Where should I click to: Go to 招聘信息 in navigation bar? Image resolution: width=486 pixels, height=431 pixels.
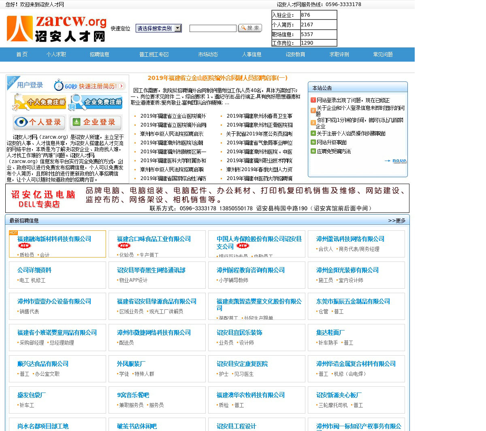pyautogui.click(x=99, y=54)
